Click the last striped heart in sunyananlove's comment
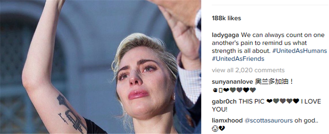329x134 pixels. click(x=253, y=90)
